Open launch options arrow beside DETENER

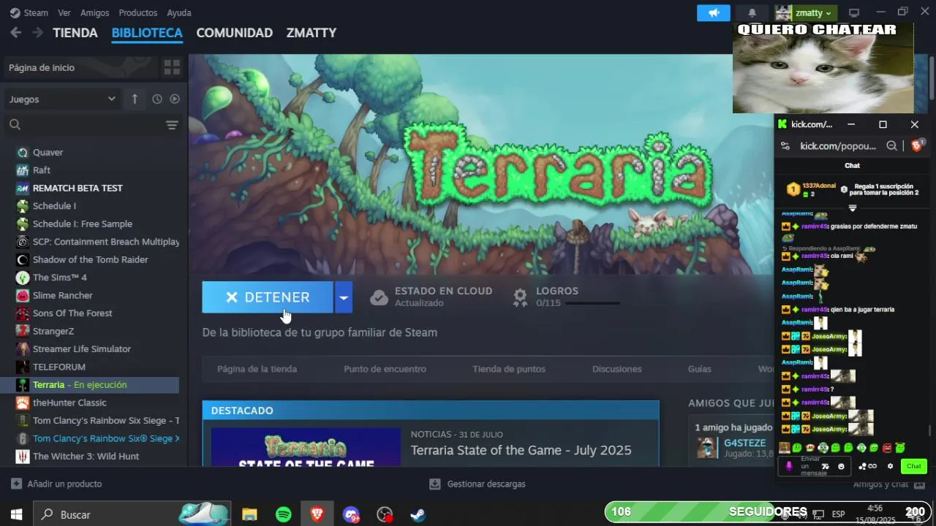click(x=343, y=297)
